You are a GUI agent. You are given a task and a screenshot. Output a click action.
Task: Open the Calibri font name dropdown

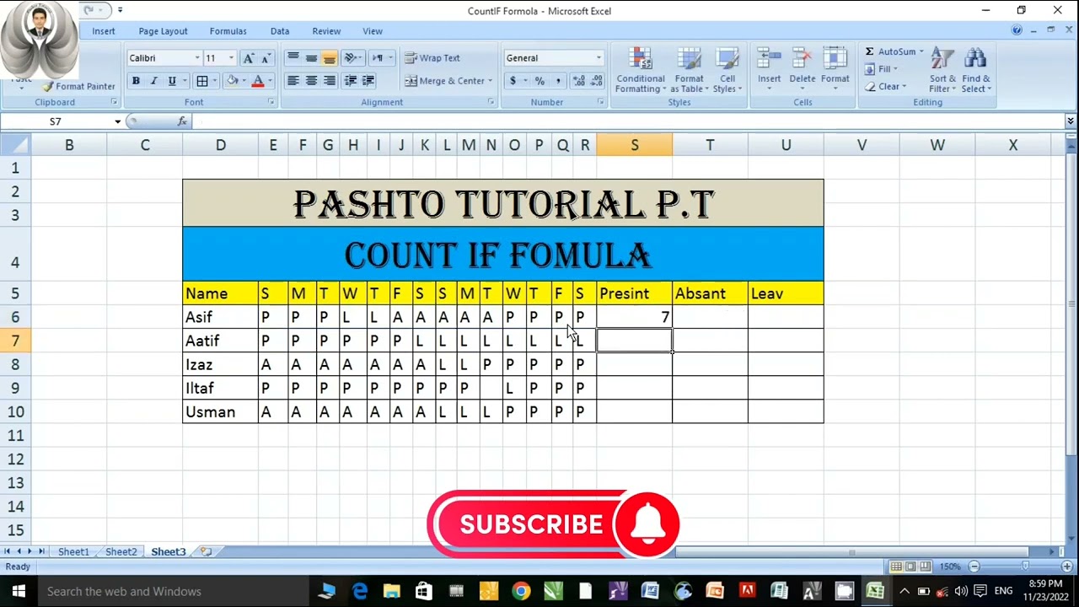pyautogui.click(x=197, y=58)
